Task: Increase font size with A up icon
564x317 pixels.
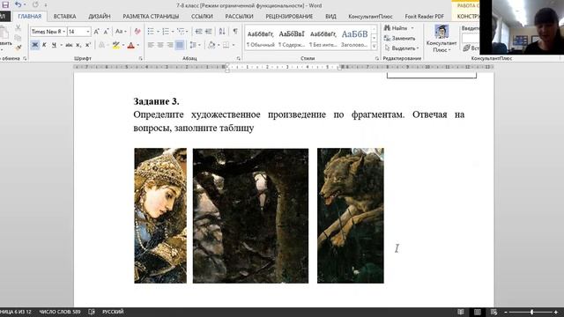Action: tap(96, 32)
